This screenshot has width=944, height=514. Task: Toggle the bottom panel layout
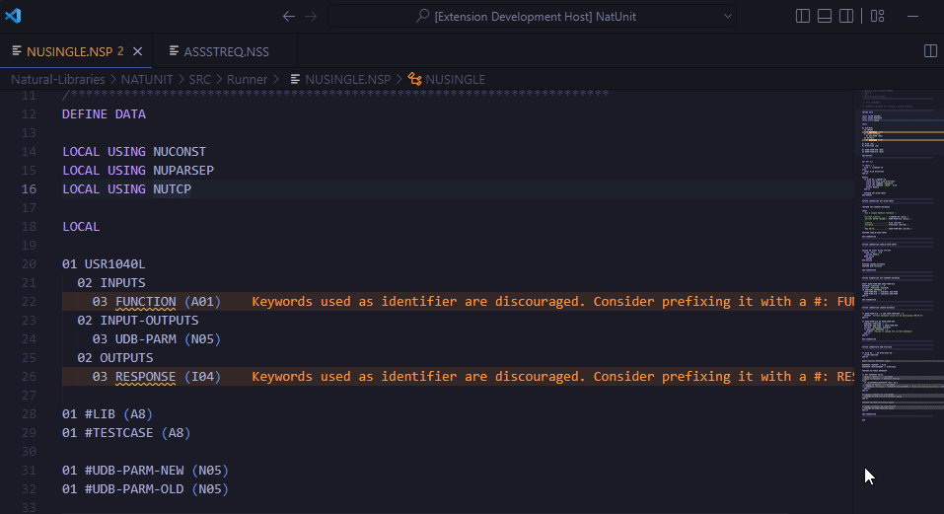pyautogui.click(x=825, y=16)
